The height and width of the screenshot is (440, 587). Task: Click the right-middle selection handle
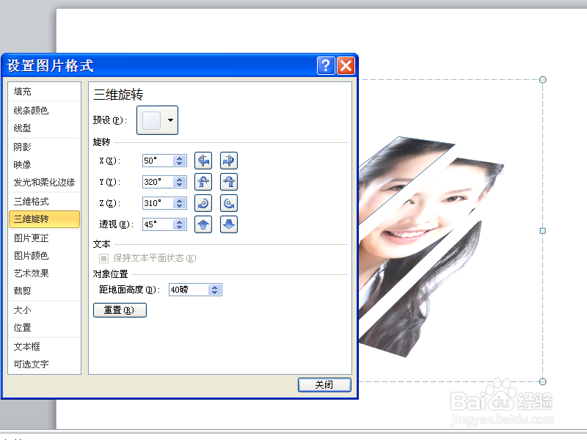point(543,231)
